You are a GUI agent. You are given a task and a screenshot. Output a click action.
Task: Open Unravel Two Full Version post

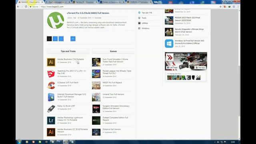[x=113, y=94]
